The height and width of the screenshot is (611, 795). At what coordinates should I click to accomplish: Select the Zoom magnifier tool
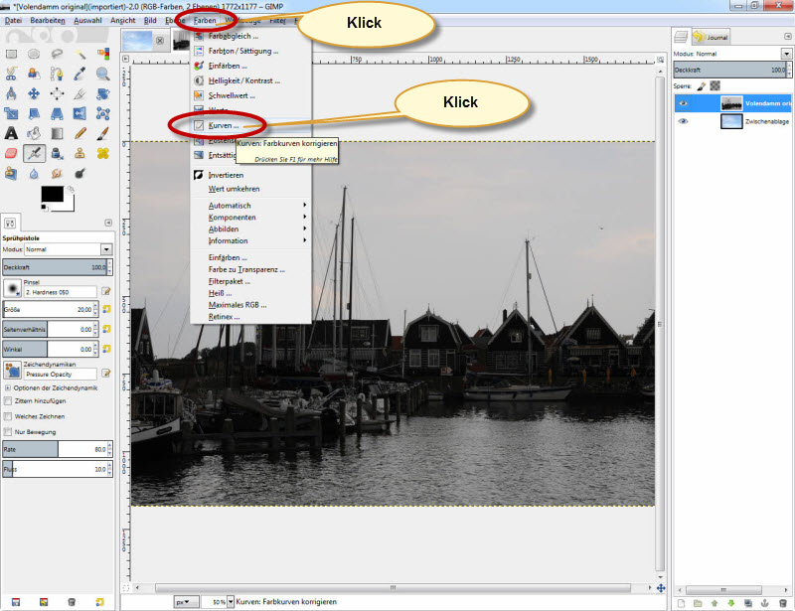coord(103,74)
